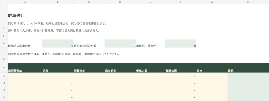
Task: Open the 区分 dropdown in row 13
Action: coord(72,98)
